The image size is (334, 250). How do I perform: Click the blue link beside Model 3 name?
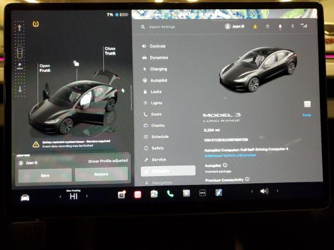(306, 115)
